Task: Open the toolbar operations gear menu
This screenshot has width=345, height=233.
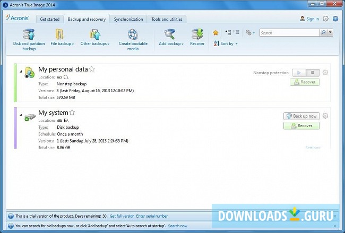Action: click(250, 33)
